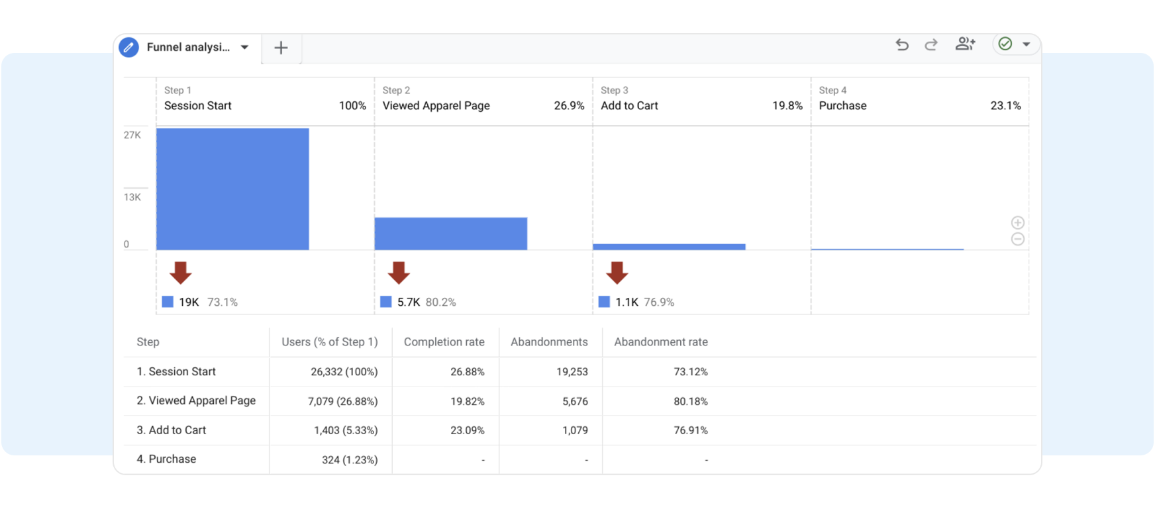Viewport: 1155px width, 507px height.
Task: Add a new tab with plus icon
Action: 281,48
